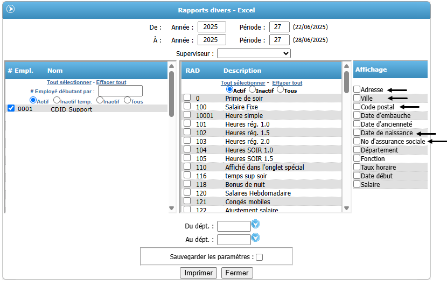Open the Du dépt. lookup arrow icon

[x=256, y=224]
